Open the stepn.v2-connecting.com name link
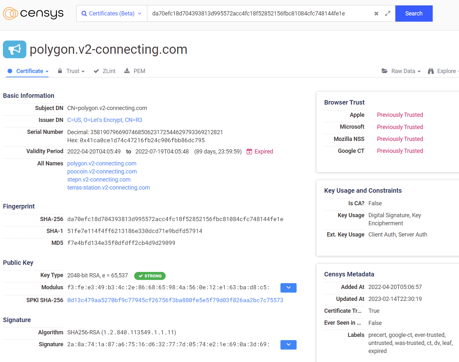This screenshot has height=362, width=459. click(x=99, y=180)
